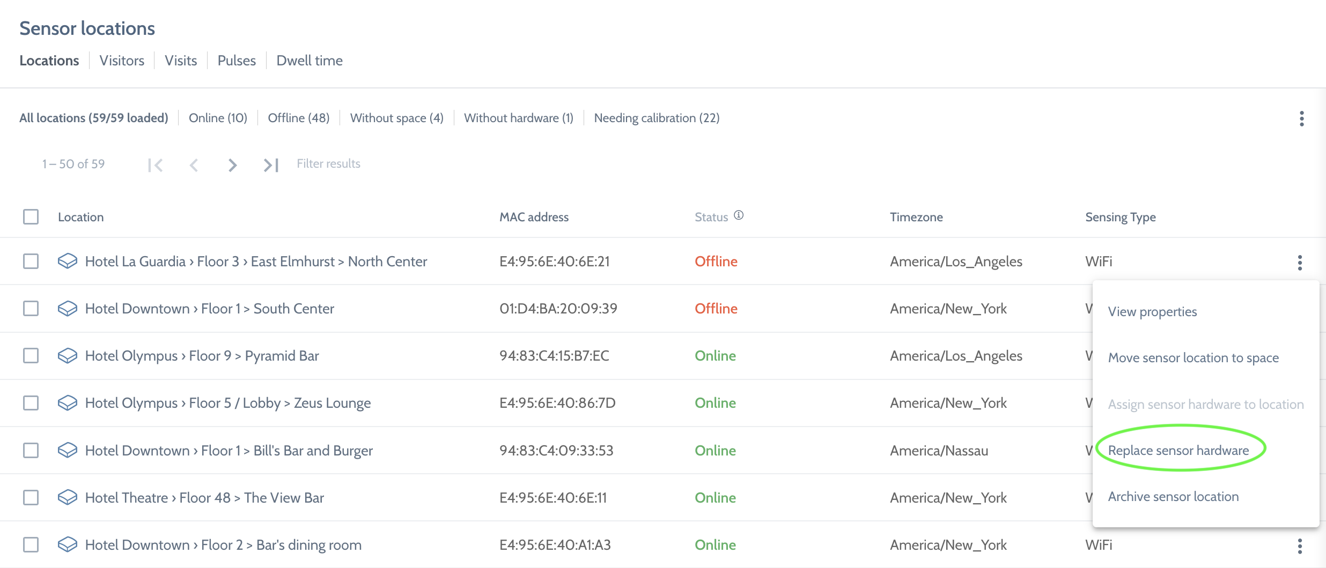Switch to the Dwell time tab
Viewport: 1326px width, 568px height.
(309, 61)
